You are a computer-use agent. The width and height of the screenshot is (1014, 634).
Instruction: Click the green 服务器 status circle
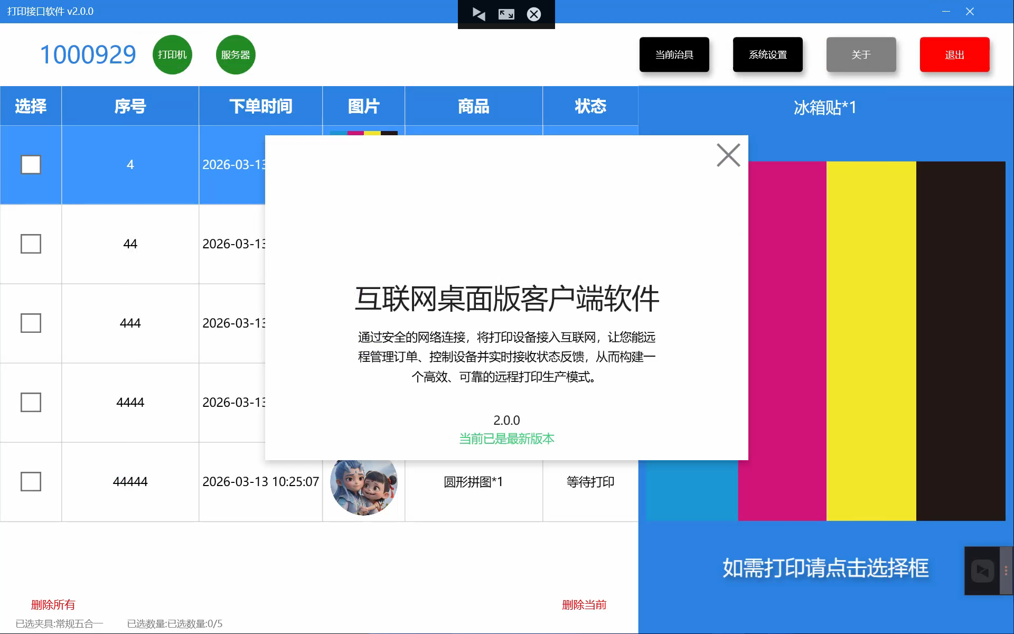tap(236, 55)
